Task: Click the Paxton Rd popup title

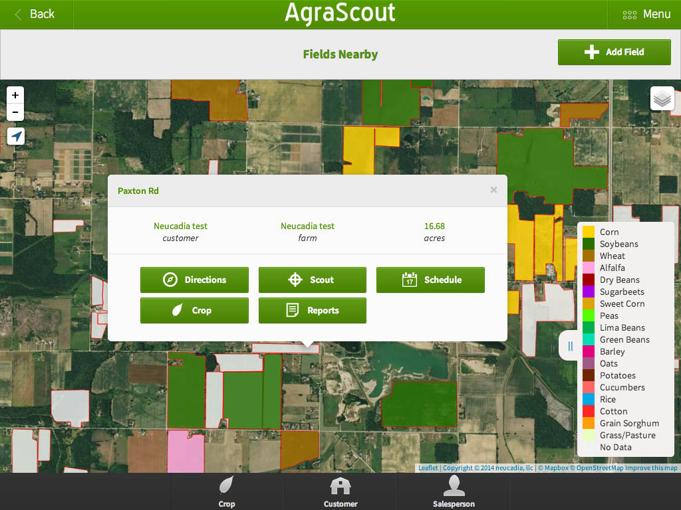Action: 138,191
